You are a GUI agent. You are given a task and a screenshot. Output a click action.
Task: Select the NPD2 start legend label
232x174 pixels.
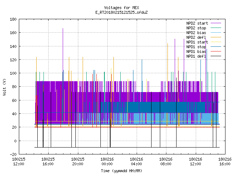197,23
